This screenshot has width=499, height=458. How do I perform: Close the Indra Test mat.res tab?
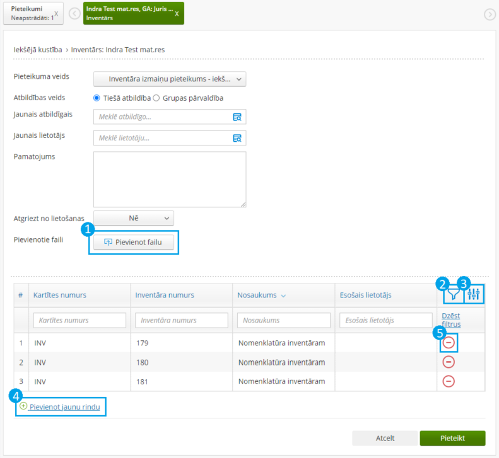(177, 14)
